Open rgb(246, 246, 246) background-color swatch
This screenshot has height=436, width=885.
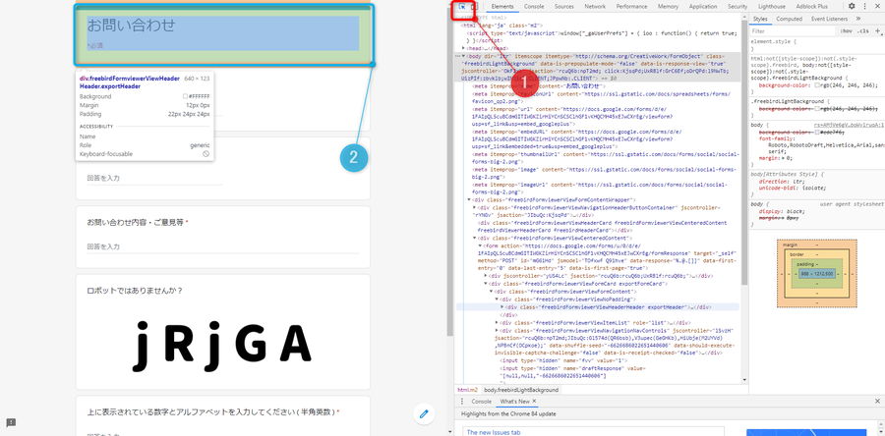(x=817, y=85)
